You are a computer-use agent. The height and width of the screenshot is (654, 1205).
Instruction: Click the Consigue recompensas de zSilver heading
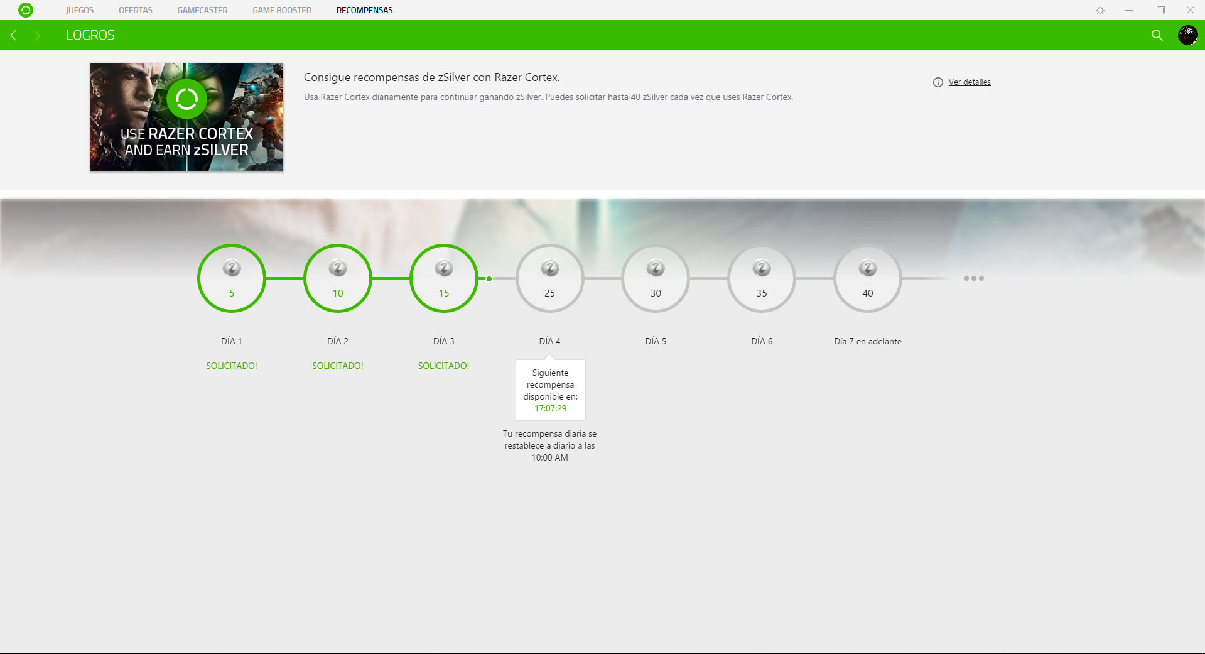pyautogui.click(x=431, y=77)
